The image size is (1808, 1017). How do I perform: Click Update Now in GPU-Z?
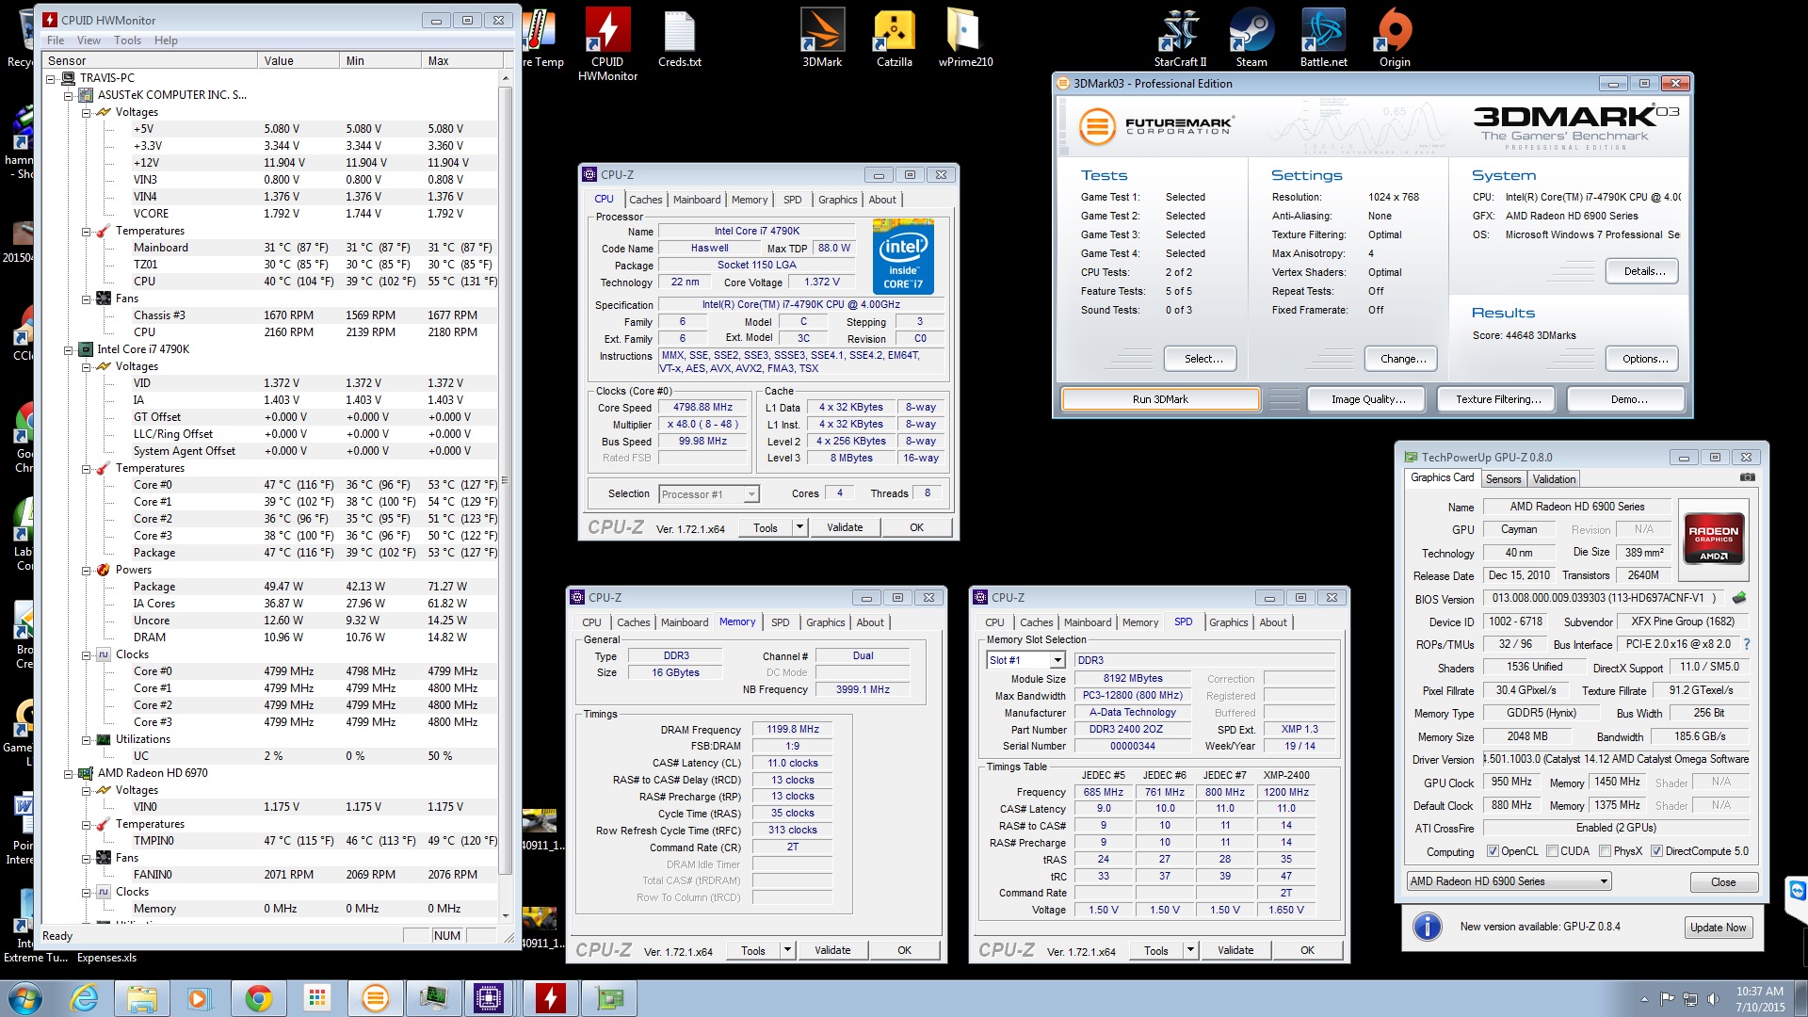click(1718, 928)
